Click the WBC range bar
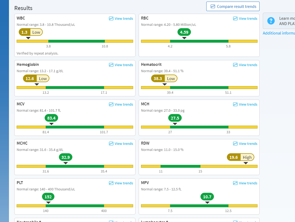 click(x=75, y=41)
